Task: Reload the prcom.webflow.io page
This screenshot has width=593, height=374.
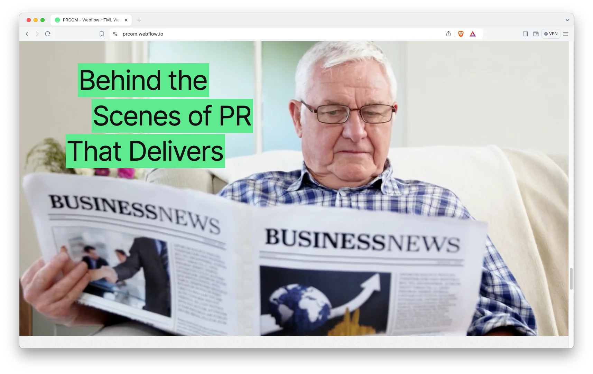Action: tap(48, 34)
